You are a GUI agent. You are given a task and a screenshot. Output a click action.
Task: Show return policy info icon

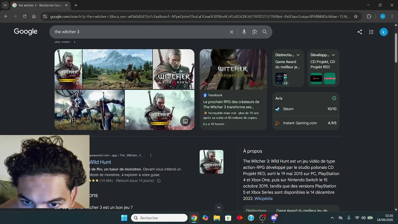(159, 181)
